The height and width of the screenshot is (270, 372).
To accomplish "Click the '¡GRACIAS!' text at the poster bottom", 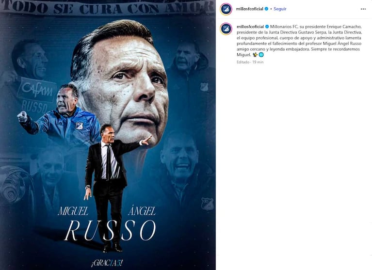I will coord(108,262).
